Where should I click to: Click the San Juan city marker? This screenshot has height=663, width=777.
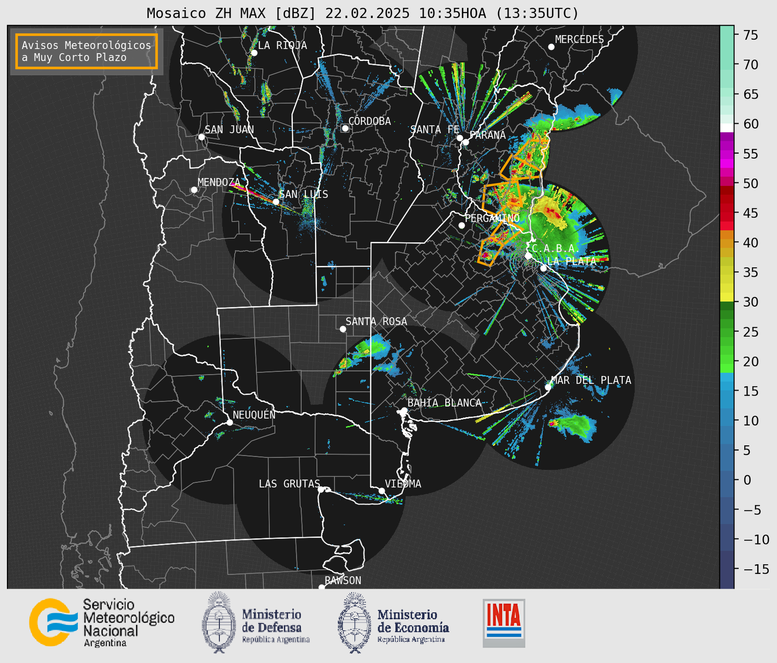[201, 137]
